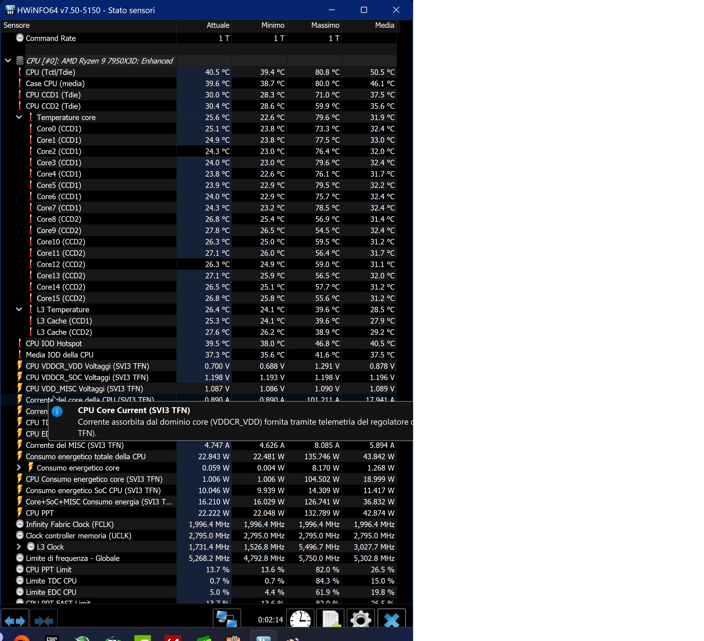Image resolution: width=704 pixels, height=641 pixels.
Task: Close sensors with the blue X icon
Action: point(391,619)
